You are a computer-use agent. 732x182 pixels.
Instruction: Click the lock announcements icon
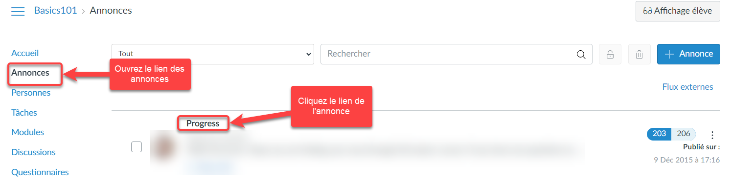610,54
